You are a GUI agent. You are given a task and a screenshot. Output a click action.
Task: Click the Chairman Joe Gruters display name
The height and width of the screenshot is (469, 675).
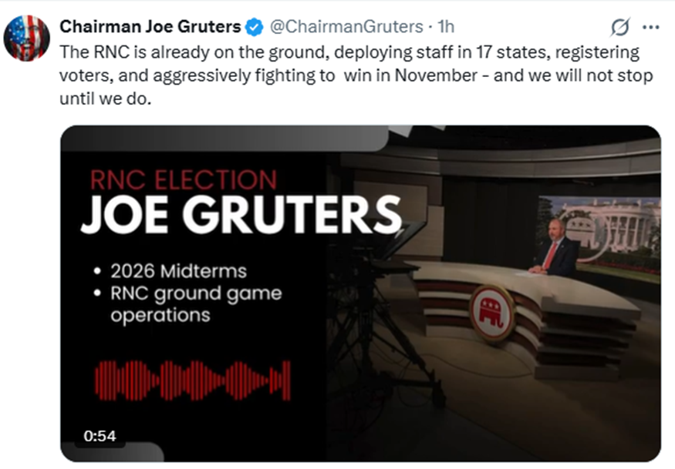pos(150,27)
